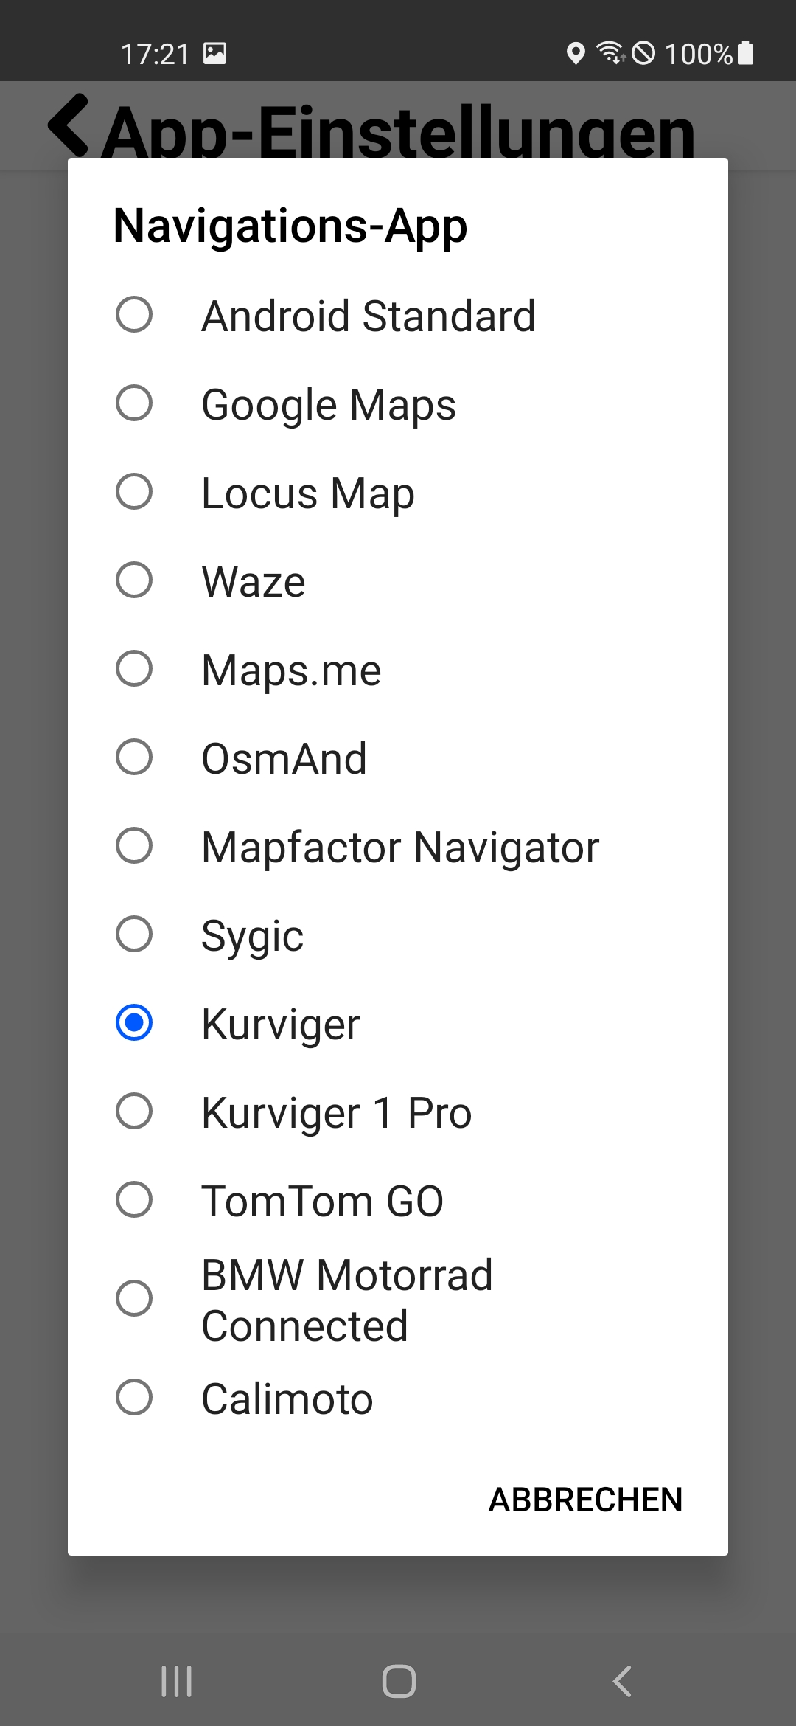
Task: Select Kurviger 1 Pro option
Action: pos(134,1112)
